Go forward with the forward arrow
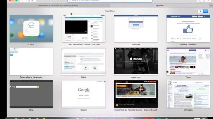 pyautogui.click(x=26, y=1)
